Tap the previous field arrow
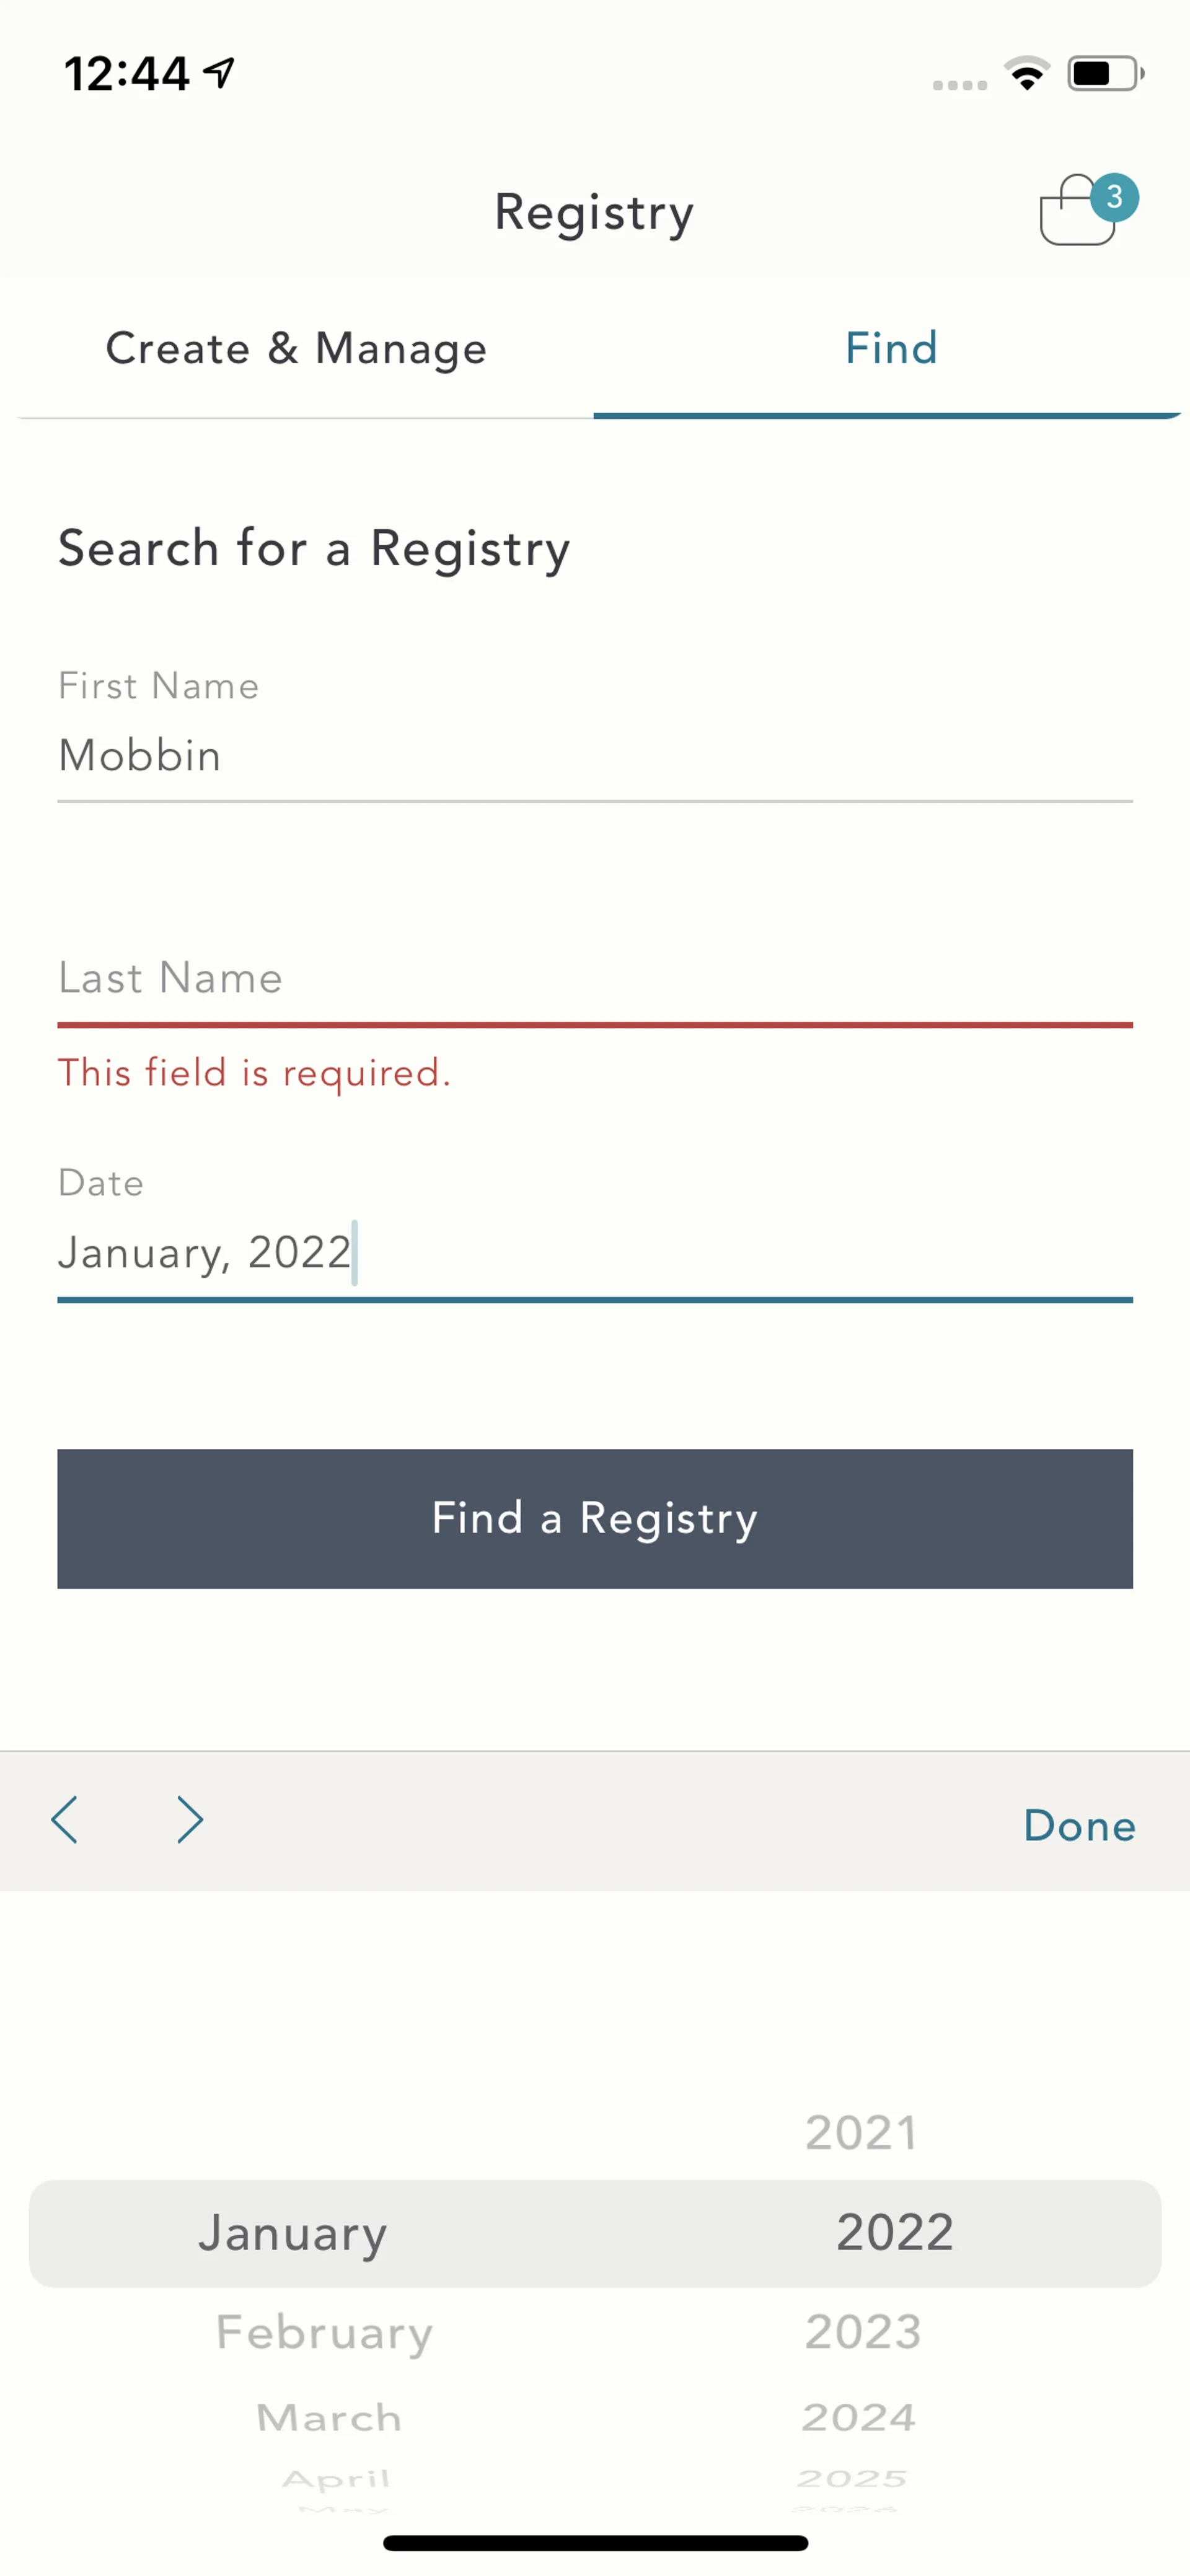Screen dimensions: 1190x2576 (65, 1820)
